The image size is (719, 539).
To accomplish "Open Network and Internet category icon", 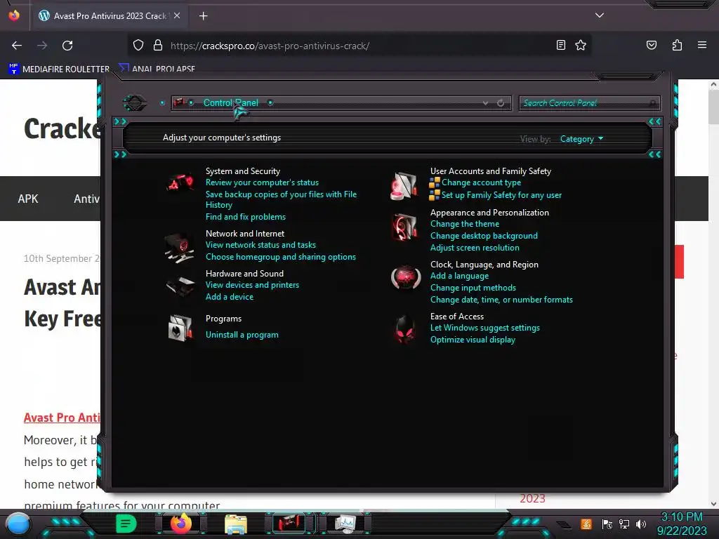I will [x=179, y=248].
